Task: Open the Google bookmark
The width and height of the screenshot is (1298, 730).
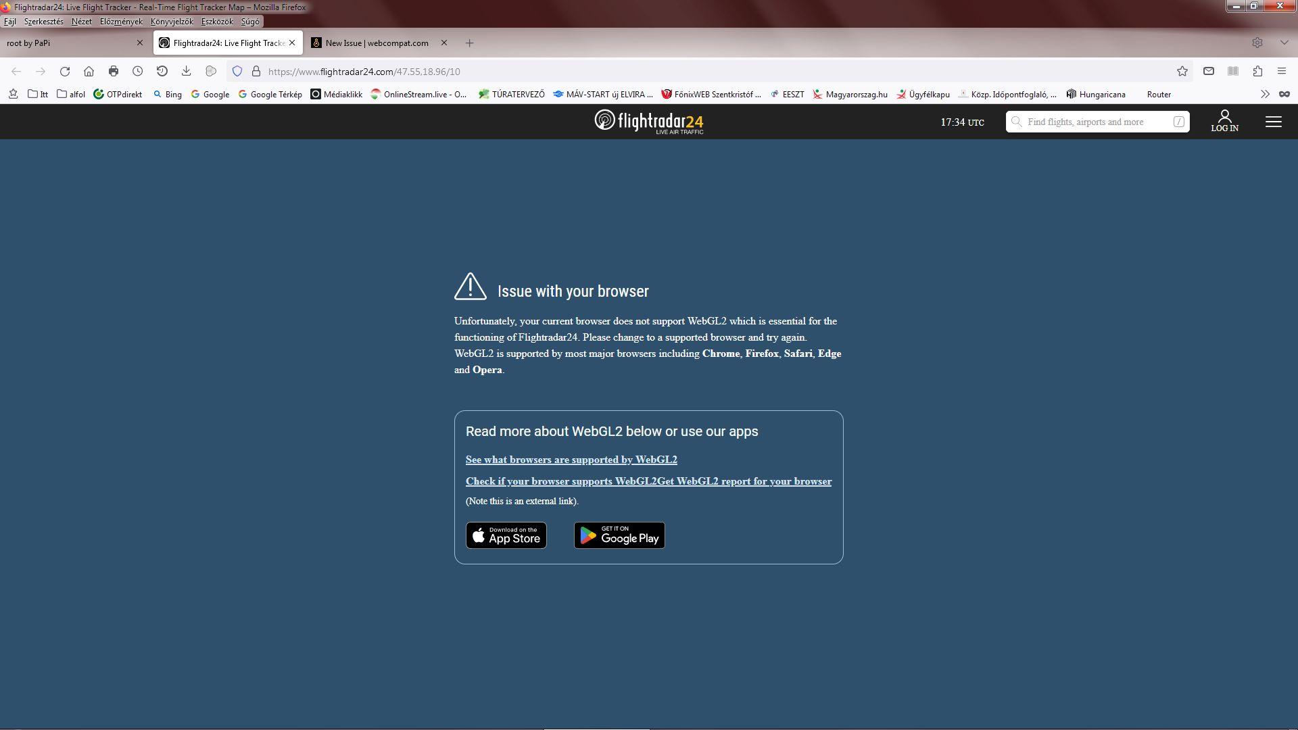Action: pyautogui.click(x=210, y=95)
